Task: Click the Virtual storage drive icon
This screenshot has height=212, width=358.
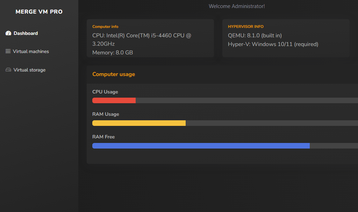Action: pos(8,70)
